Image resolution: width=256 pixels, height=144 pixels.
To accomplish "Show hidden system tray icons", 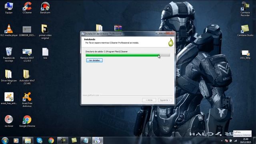I will pos(222,140).
